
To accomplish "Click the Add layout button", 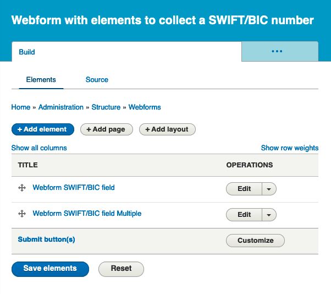I will [x=167, y=129].
